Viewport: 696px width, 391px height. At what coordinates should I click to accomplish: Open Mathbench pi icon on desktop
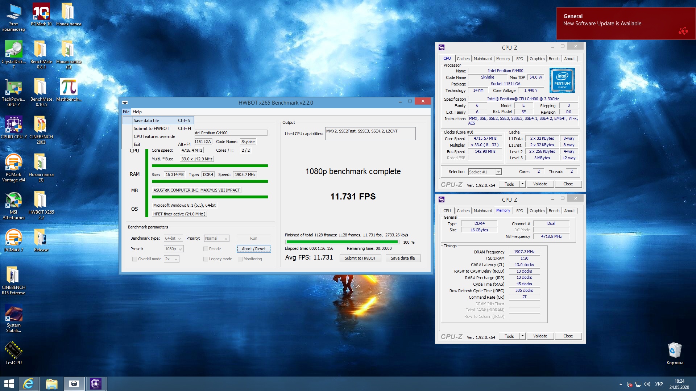[x=69, y=90]
